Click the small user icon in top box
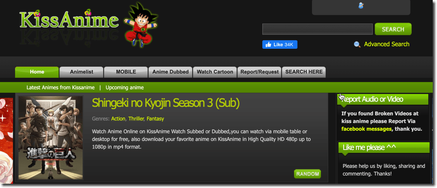437x188 pixels. 361,5
